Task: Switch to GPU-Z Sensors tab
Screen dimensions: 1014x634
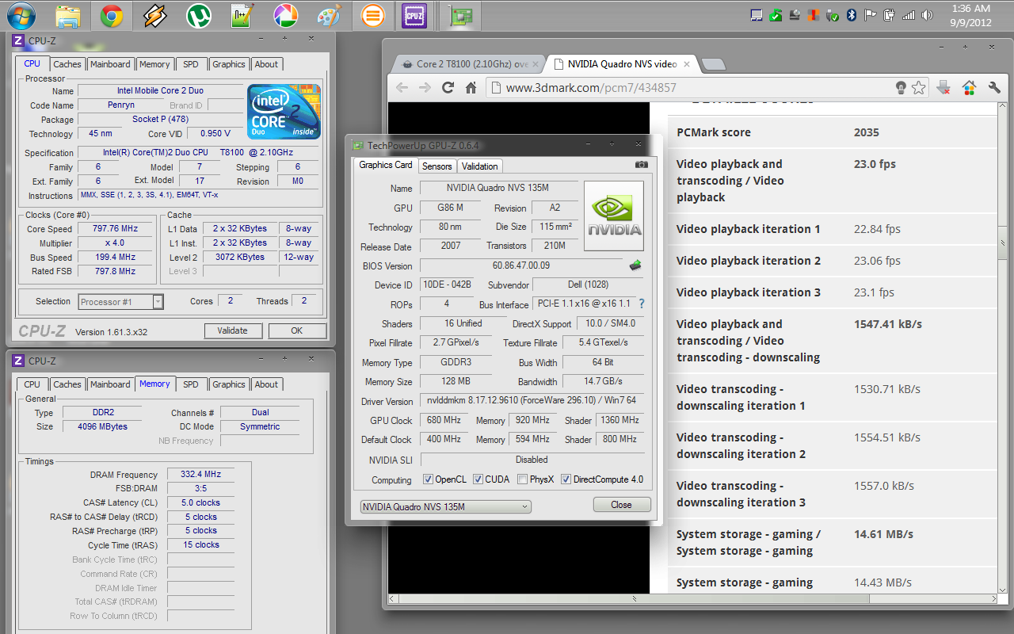Action: point(436,166)
